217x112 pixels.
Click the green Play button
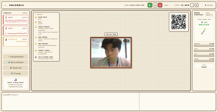coord(150,5)
